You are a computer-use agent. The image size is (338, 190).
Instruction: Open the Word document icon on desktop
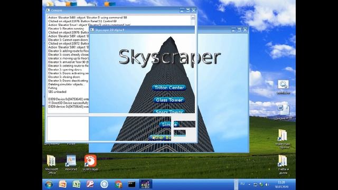(283, 112)
